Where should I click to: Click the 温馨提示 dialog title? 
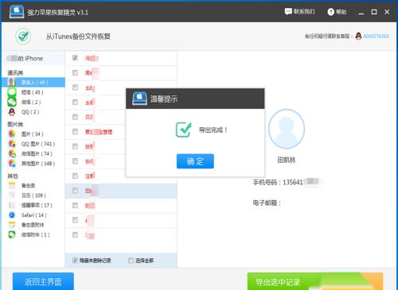coord(164,99)
